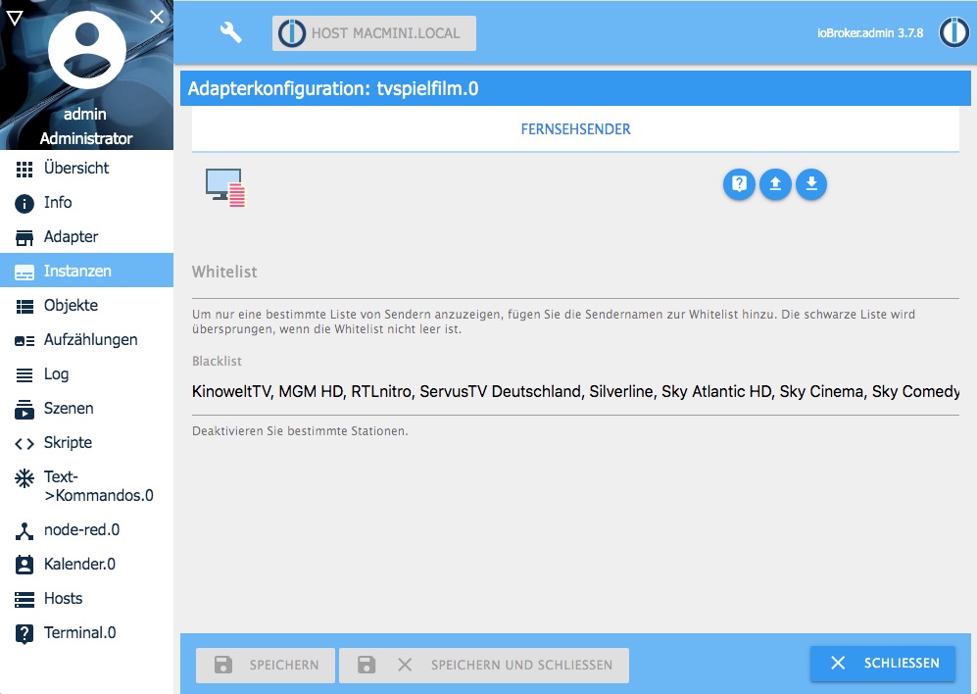Close the sidebar with the X icon
The width and height of the screenshot is (977, 694).
click(x=157, y=17)
